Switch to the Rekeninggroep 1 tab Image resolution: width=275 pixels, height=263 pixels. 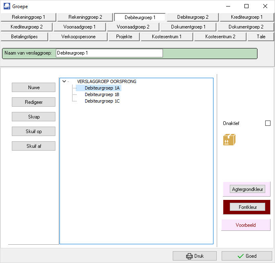pos(28,18)
